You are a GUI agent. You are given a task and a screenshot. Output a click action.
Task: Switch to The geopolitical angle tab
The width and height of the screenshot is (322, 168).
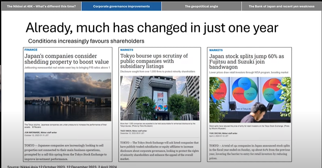point(201,6)
